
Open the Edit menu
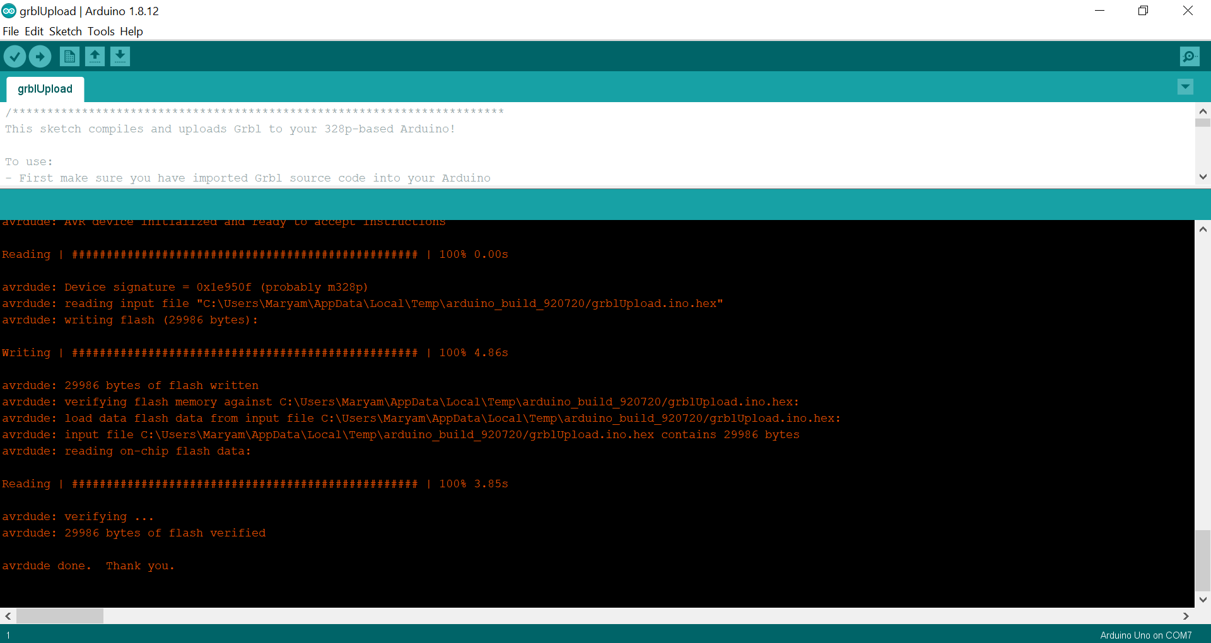point(34,32)
